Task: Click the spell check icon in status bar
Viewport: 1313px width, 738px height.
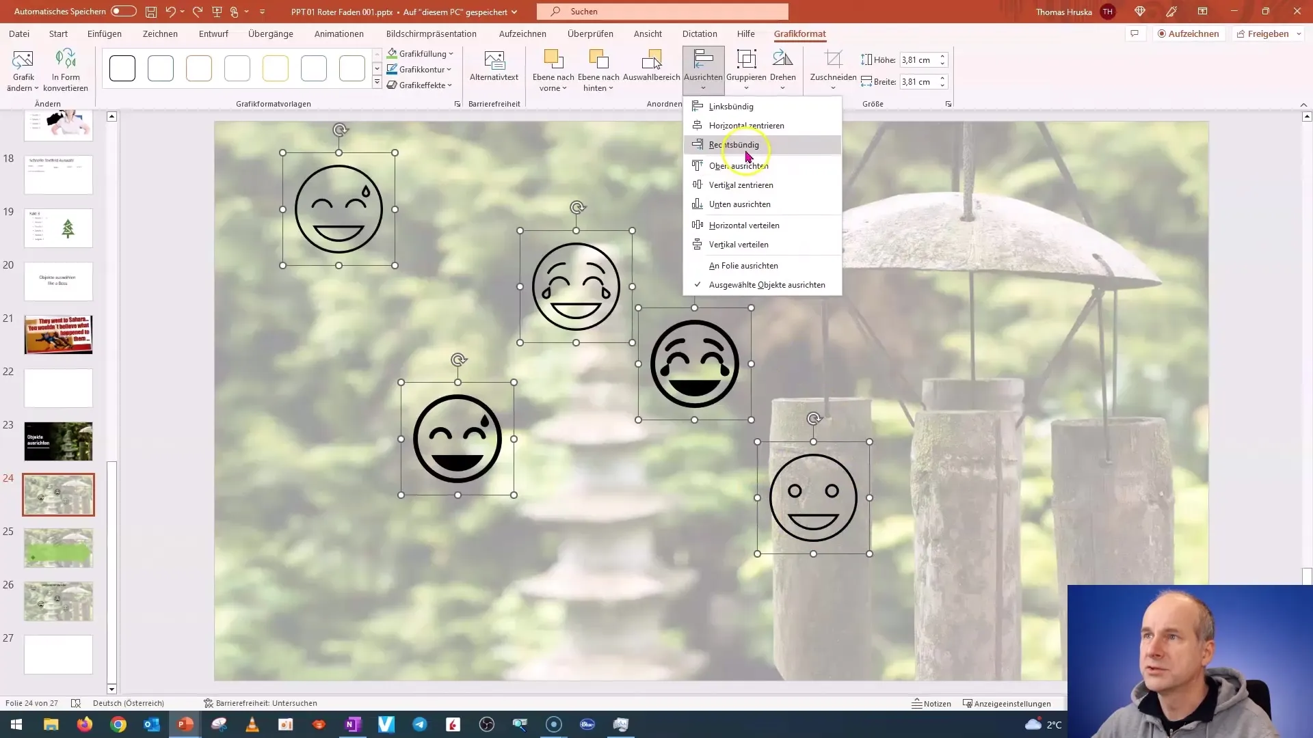Action: (x=76, y=703)
